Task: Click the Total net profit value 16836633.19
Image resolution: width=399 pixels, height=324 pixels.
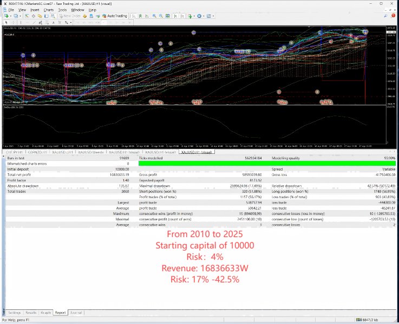Action: coord(119,175)
